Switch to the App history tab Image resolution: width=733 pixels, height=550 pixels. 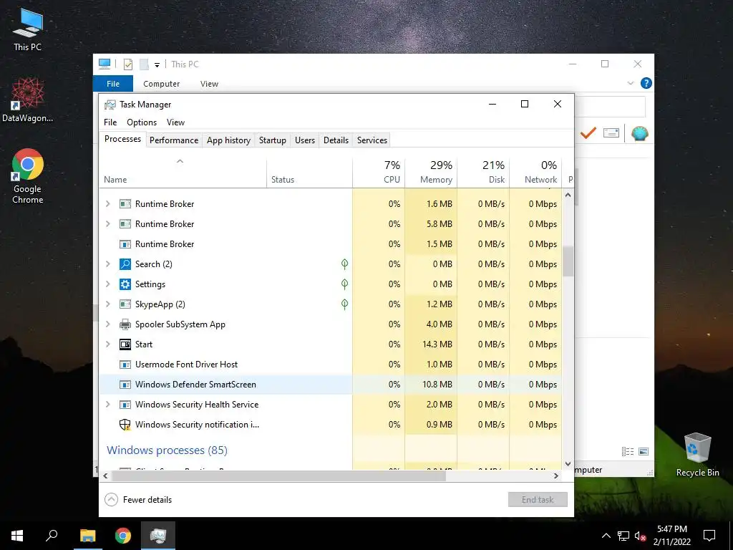pyautogui.click(x=228, y=140)
